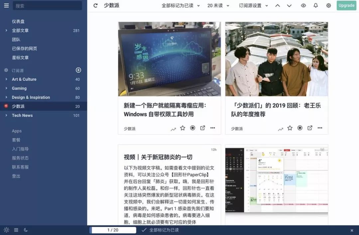359x235 pixels.
Task: Open more options on 老王乐队 card
Action: point(320,128)
